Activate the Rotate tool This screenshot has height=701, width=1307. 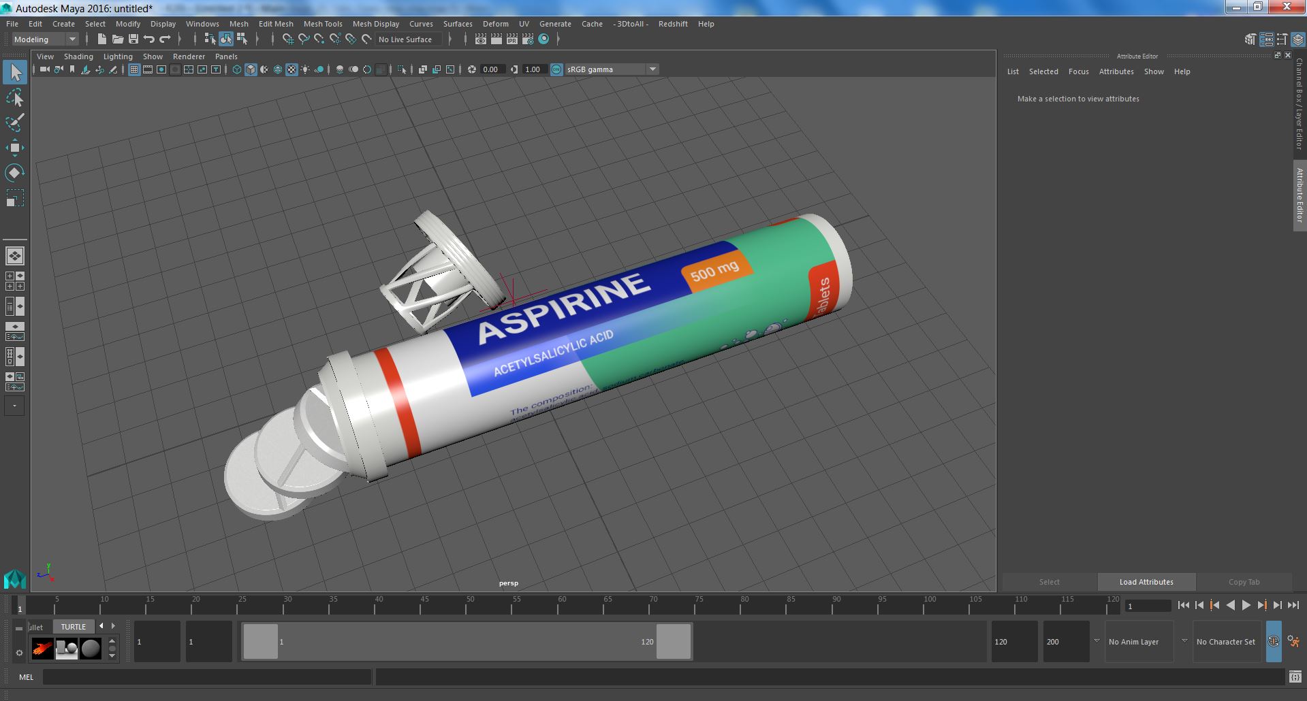[15, 173]
